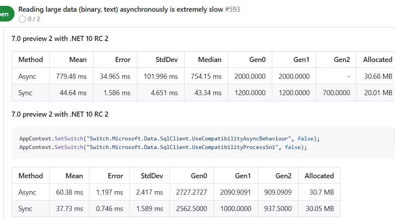Click the 700.0000 Gen2 cell
Screen dimensions: 395x220
pyautogui.click(x=336, y=93)
